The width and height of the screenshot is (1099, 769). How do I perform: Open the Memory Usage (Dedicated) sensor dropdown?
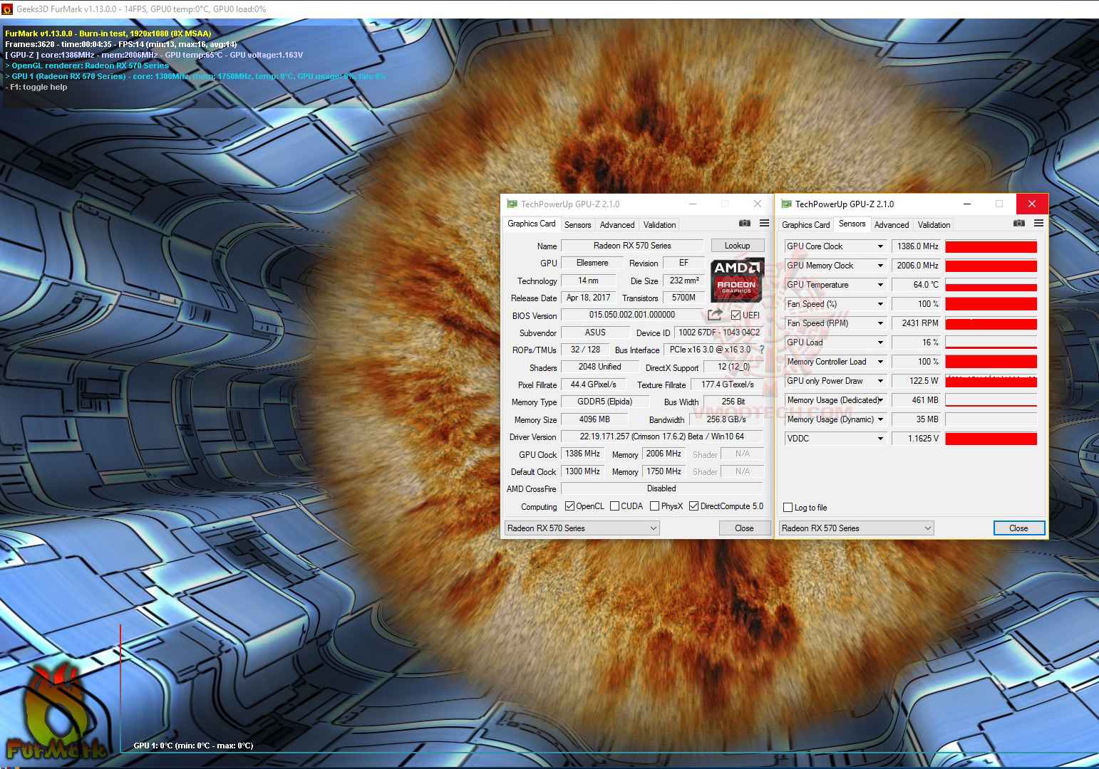(x=882, y=400)
